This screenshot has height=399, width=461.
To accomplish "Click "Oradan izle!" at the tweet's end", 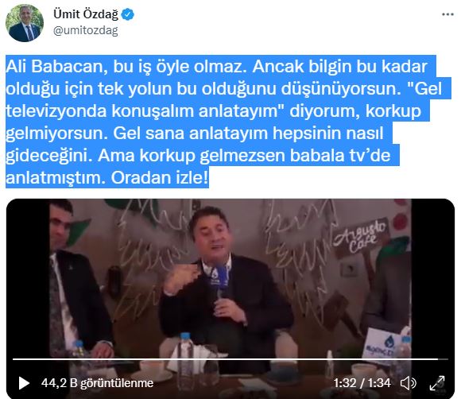I will [x=160, y=177].
